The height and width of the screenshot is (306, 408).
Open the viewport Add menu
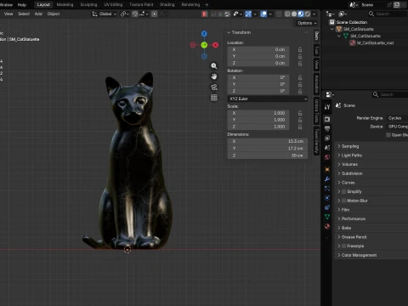(38, 14)
